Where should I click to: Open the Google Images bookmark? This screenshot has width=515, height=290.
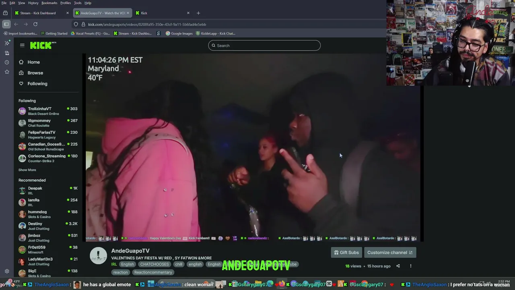(x=179, y=33)
